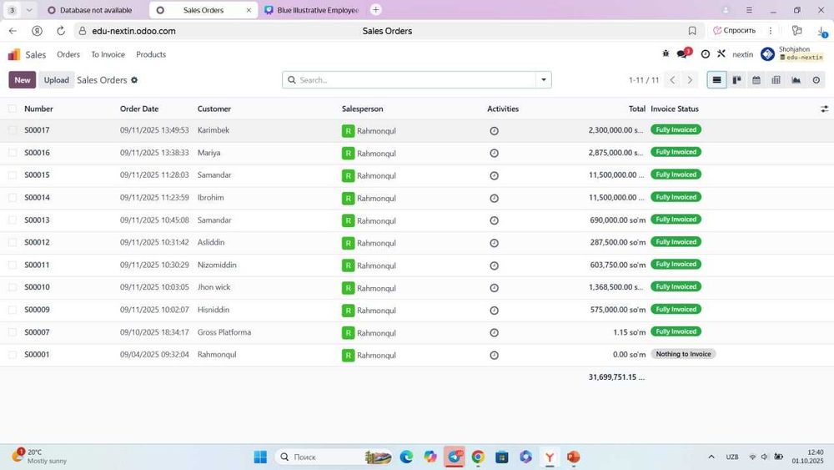The height and width of the screenshot is (470, 834).
Task: Switch to kanban view
Action: 736,80
